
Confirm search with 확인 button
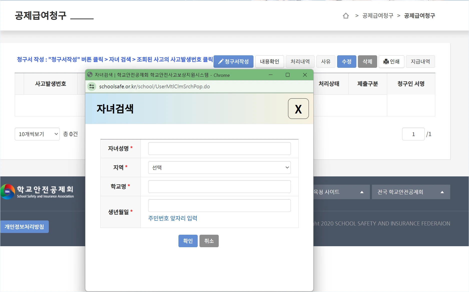point(188,241)
